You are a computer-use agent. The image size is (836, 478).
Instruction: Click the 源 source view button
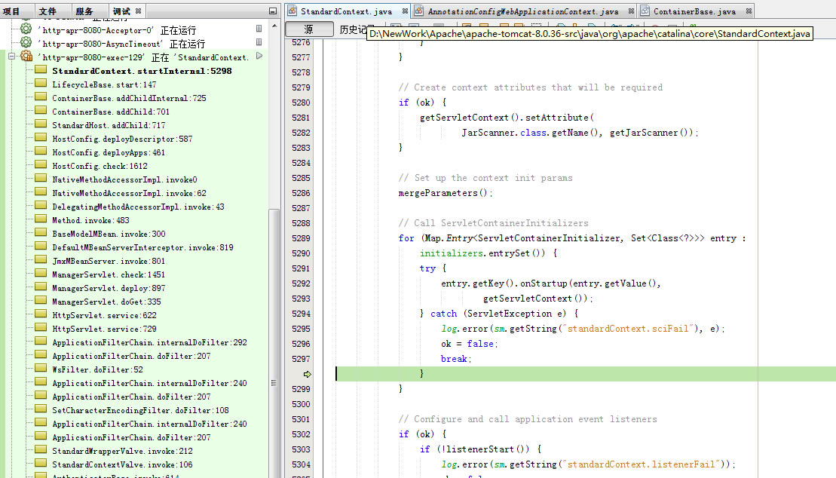[309, 29]
